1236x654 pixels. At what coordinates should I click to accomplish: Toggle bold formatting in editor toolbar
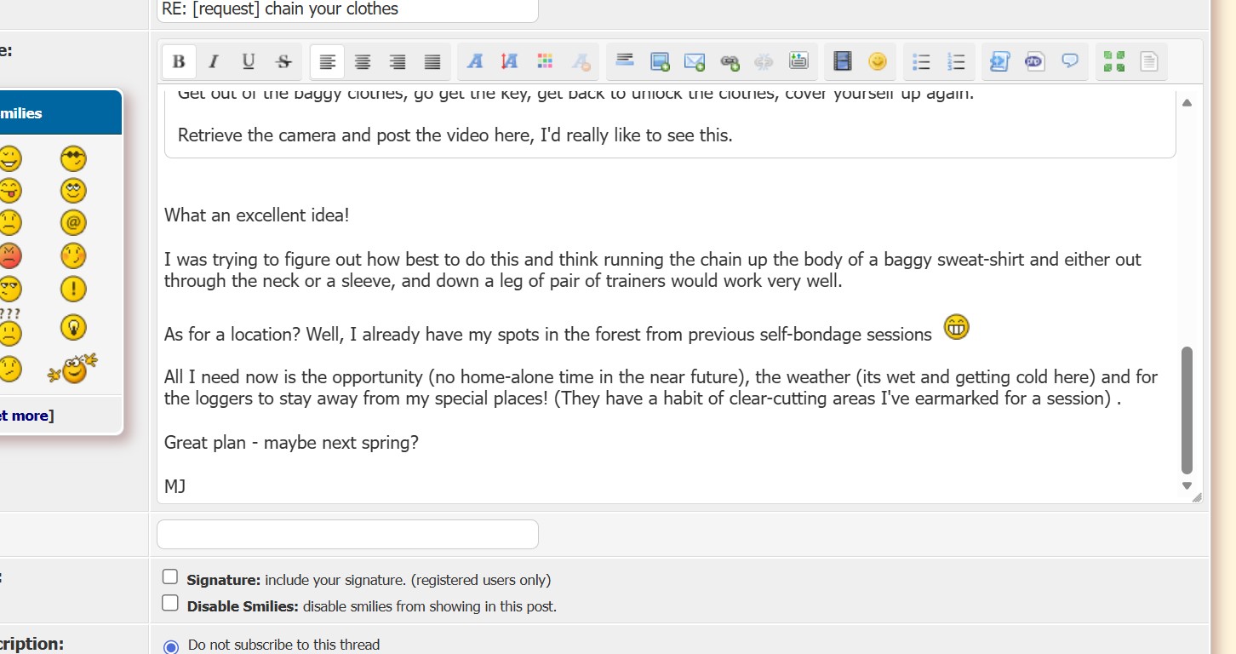[179, 61]
